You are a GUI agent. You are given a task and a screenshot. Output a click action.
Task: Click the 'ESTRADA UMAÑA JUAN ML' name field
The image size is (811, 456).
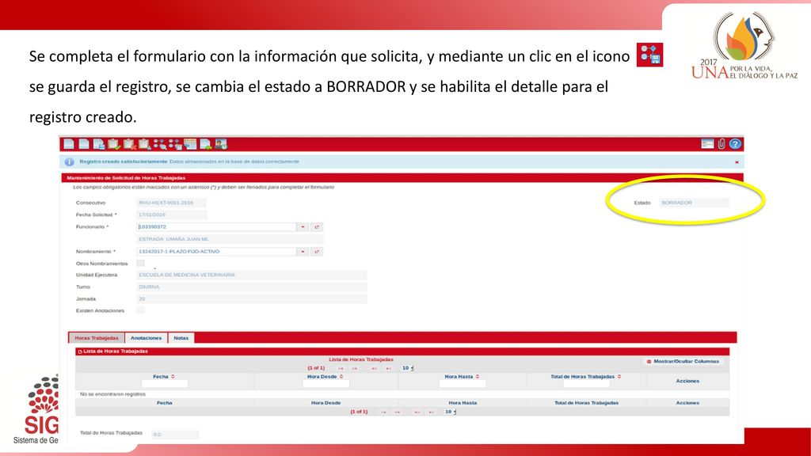(x=230, y=239)
